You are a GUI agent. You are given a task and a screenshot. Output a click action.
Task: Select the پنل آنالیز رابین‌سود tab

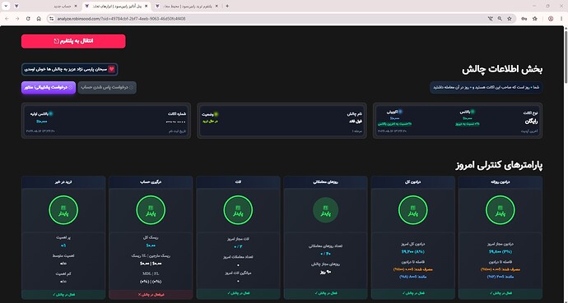(116, 6)
